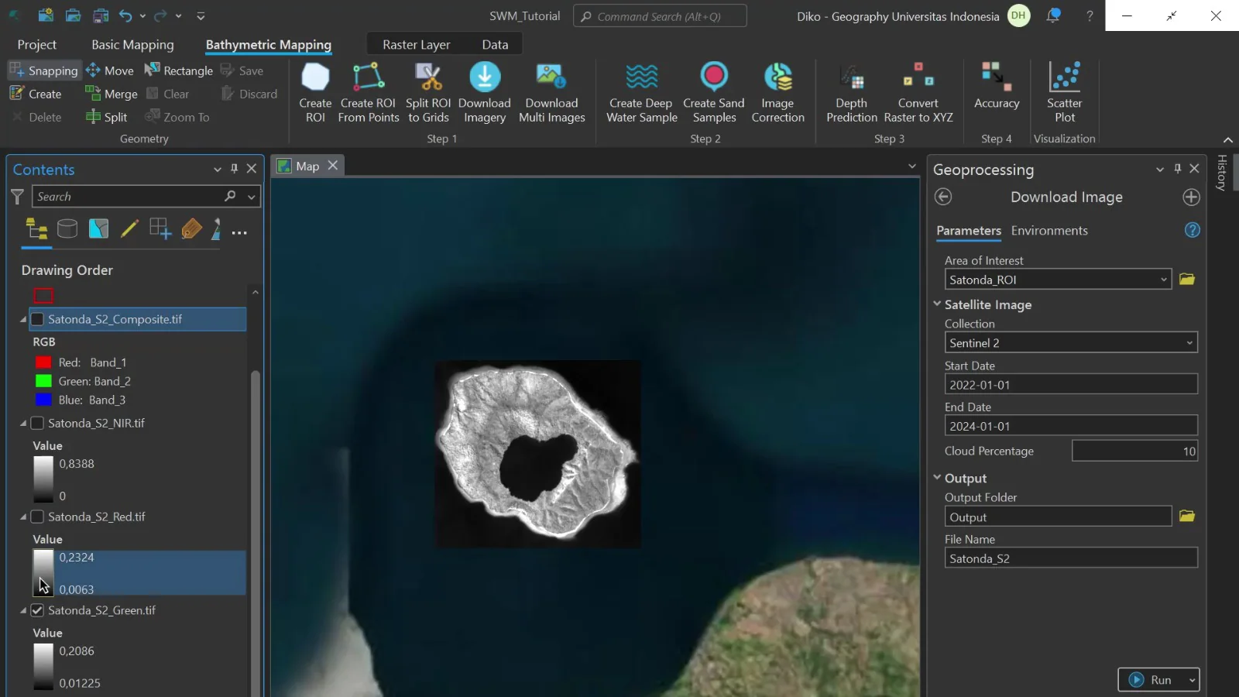
Task: Open Create Deep Water Sample tool
Action: coord(641,93)
